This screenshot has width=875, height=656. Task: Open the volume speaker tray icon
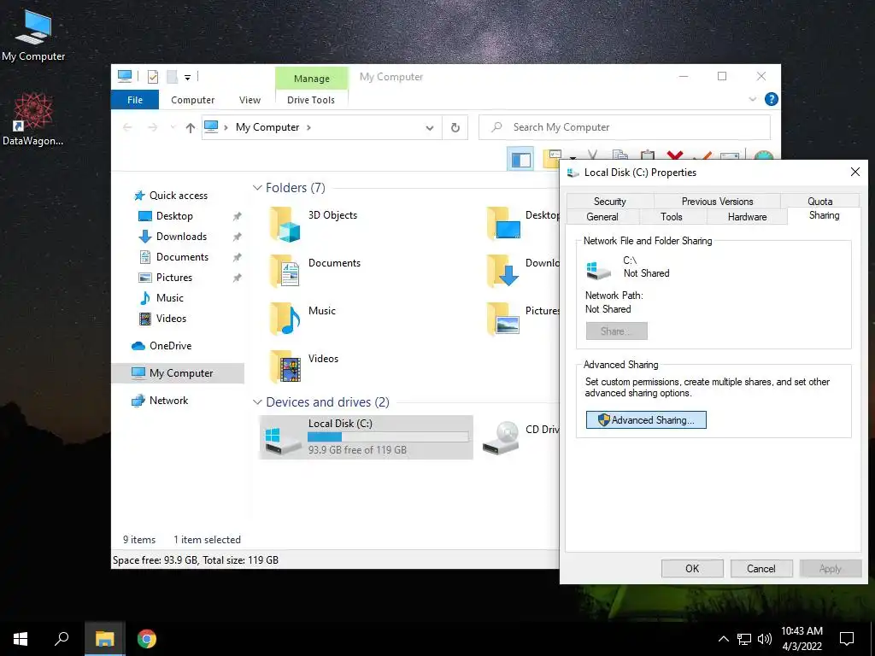(x=765, y=639)
